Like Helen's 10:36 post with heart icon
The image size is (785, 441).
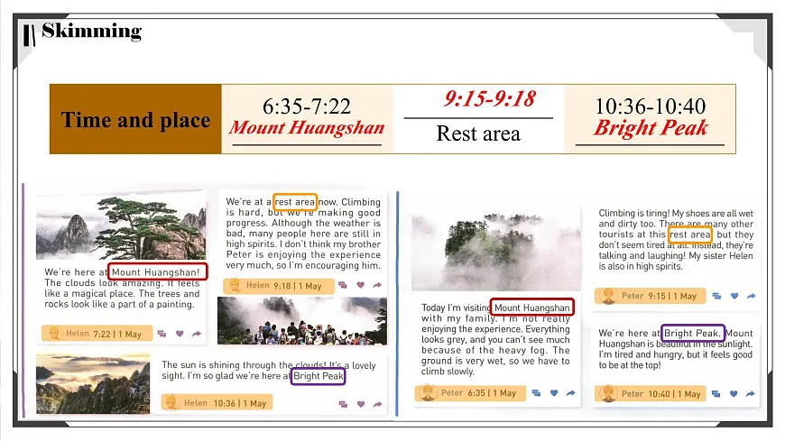pos(361,404)
